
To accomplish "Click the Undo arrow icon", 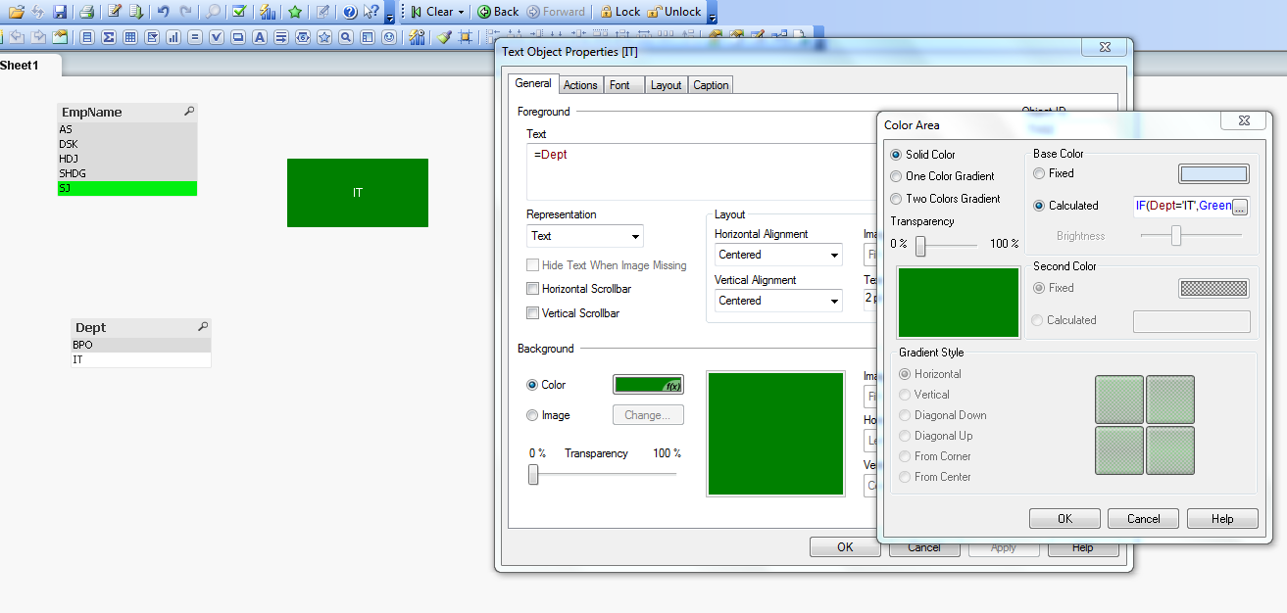I will point(163,12).
